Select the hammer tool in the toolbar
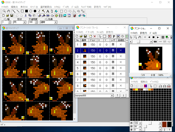 tap(43, 11)
